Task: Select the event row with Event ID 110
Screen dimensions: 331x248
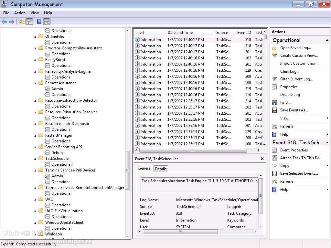Action: click(x=198, y=95)
